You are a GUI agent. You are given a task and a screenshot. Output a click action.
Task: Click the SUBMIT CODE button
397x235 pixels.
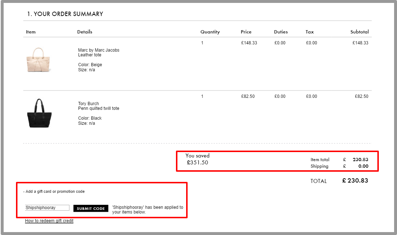[91, 208]
